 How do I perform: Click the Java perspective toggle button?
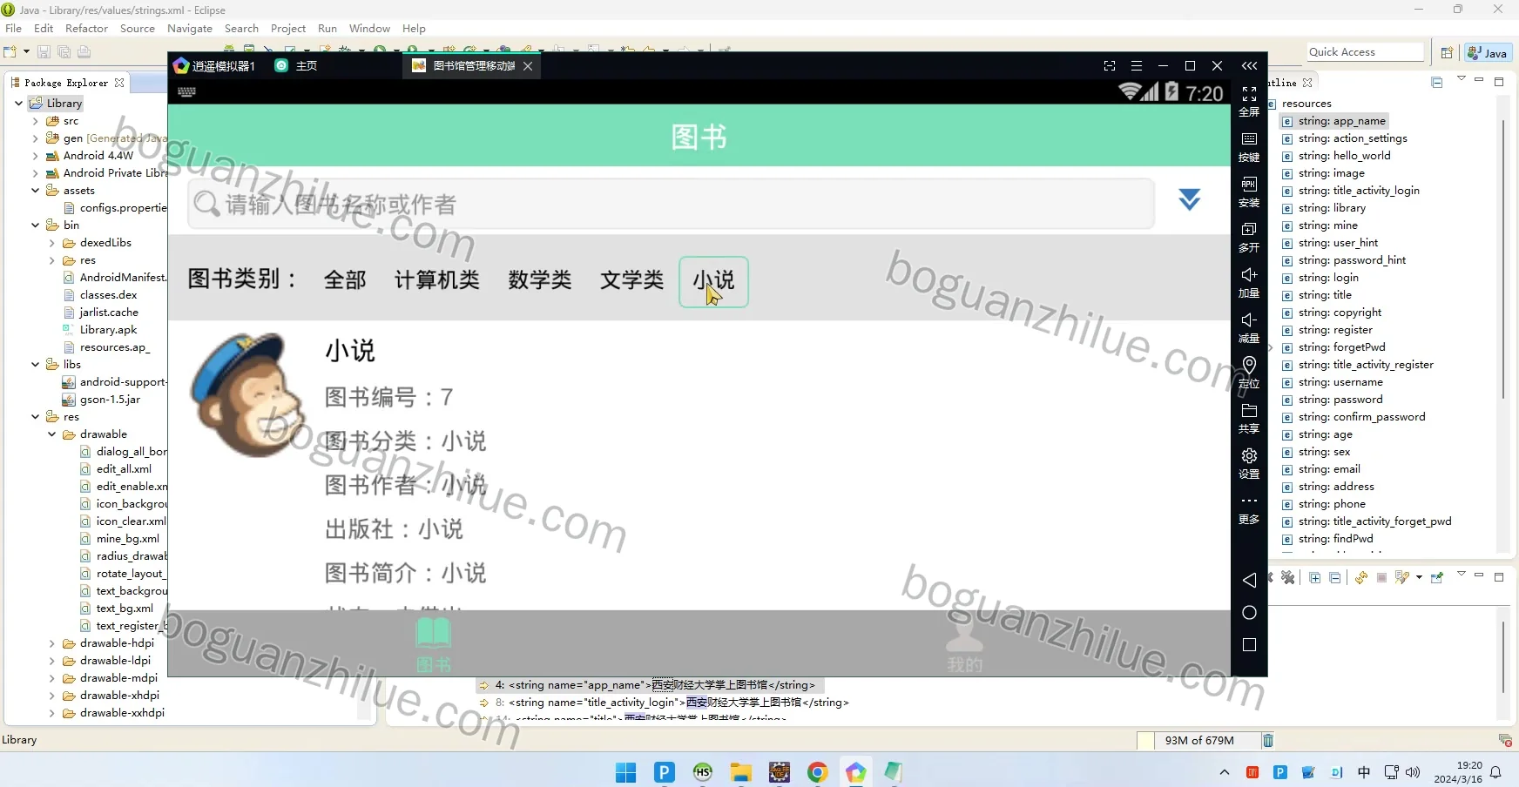[x=1488, y=53]
